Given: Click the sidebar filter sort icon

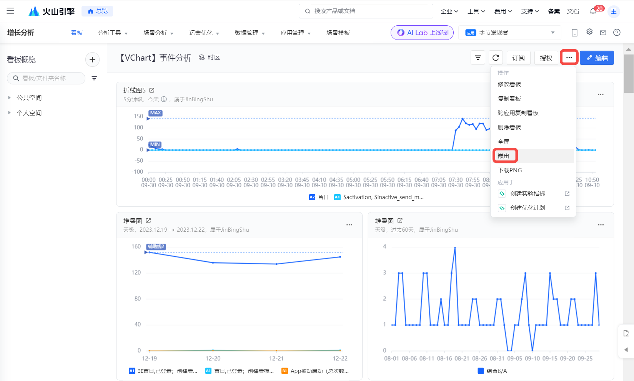Looking at the screenshot, I should click(x=94, y=78).
